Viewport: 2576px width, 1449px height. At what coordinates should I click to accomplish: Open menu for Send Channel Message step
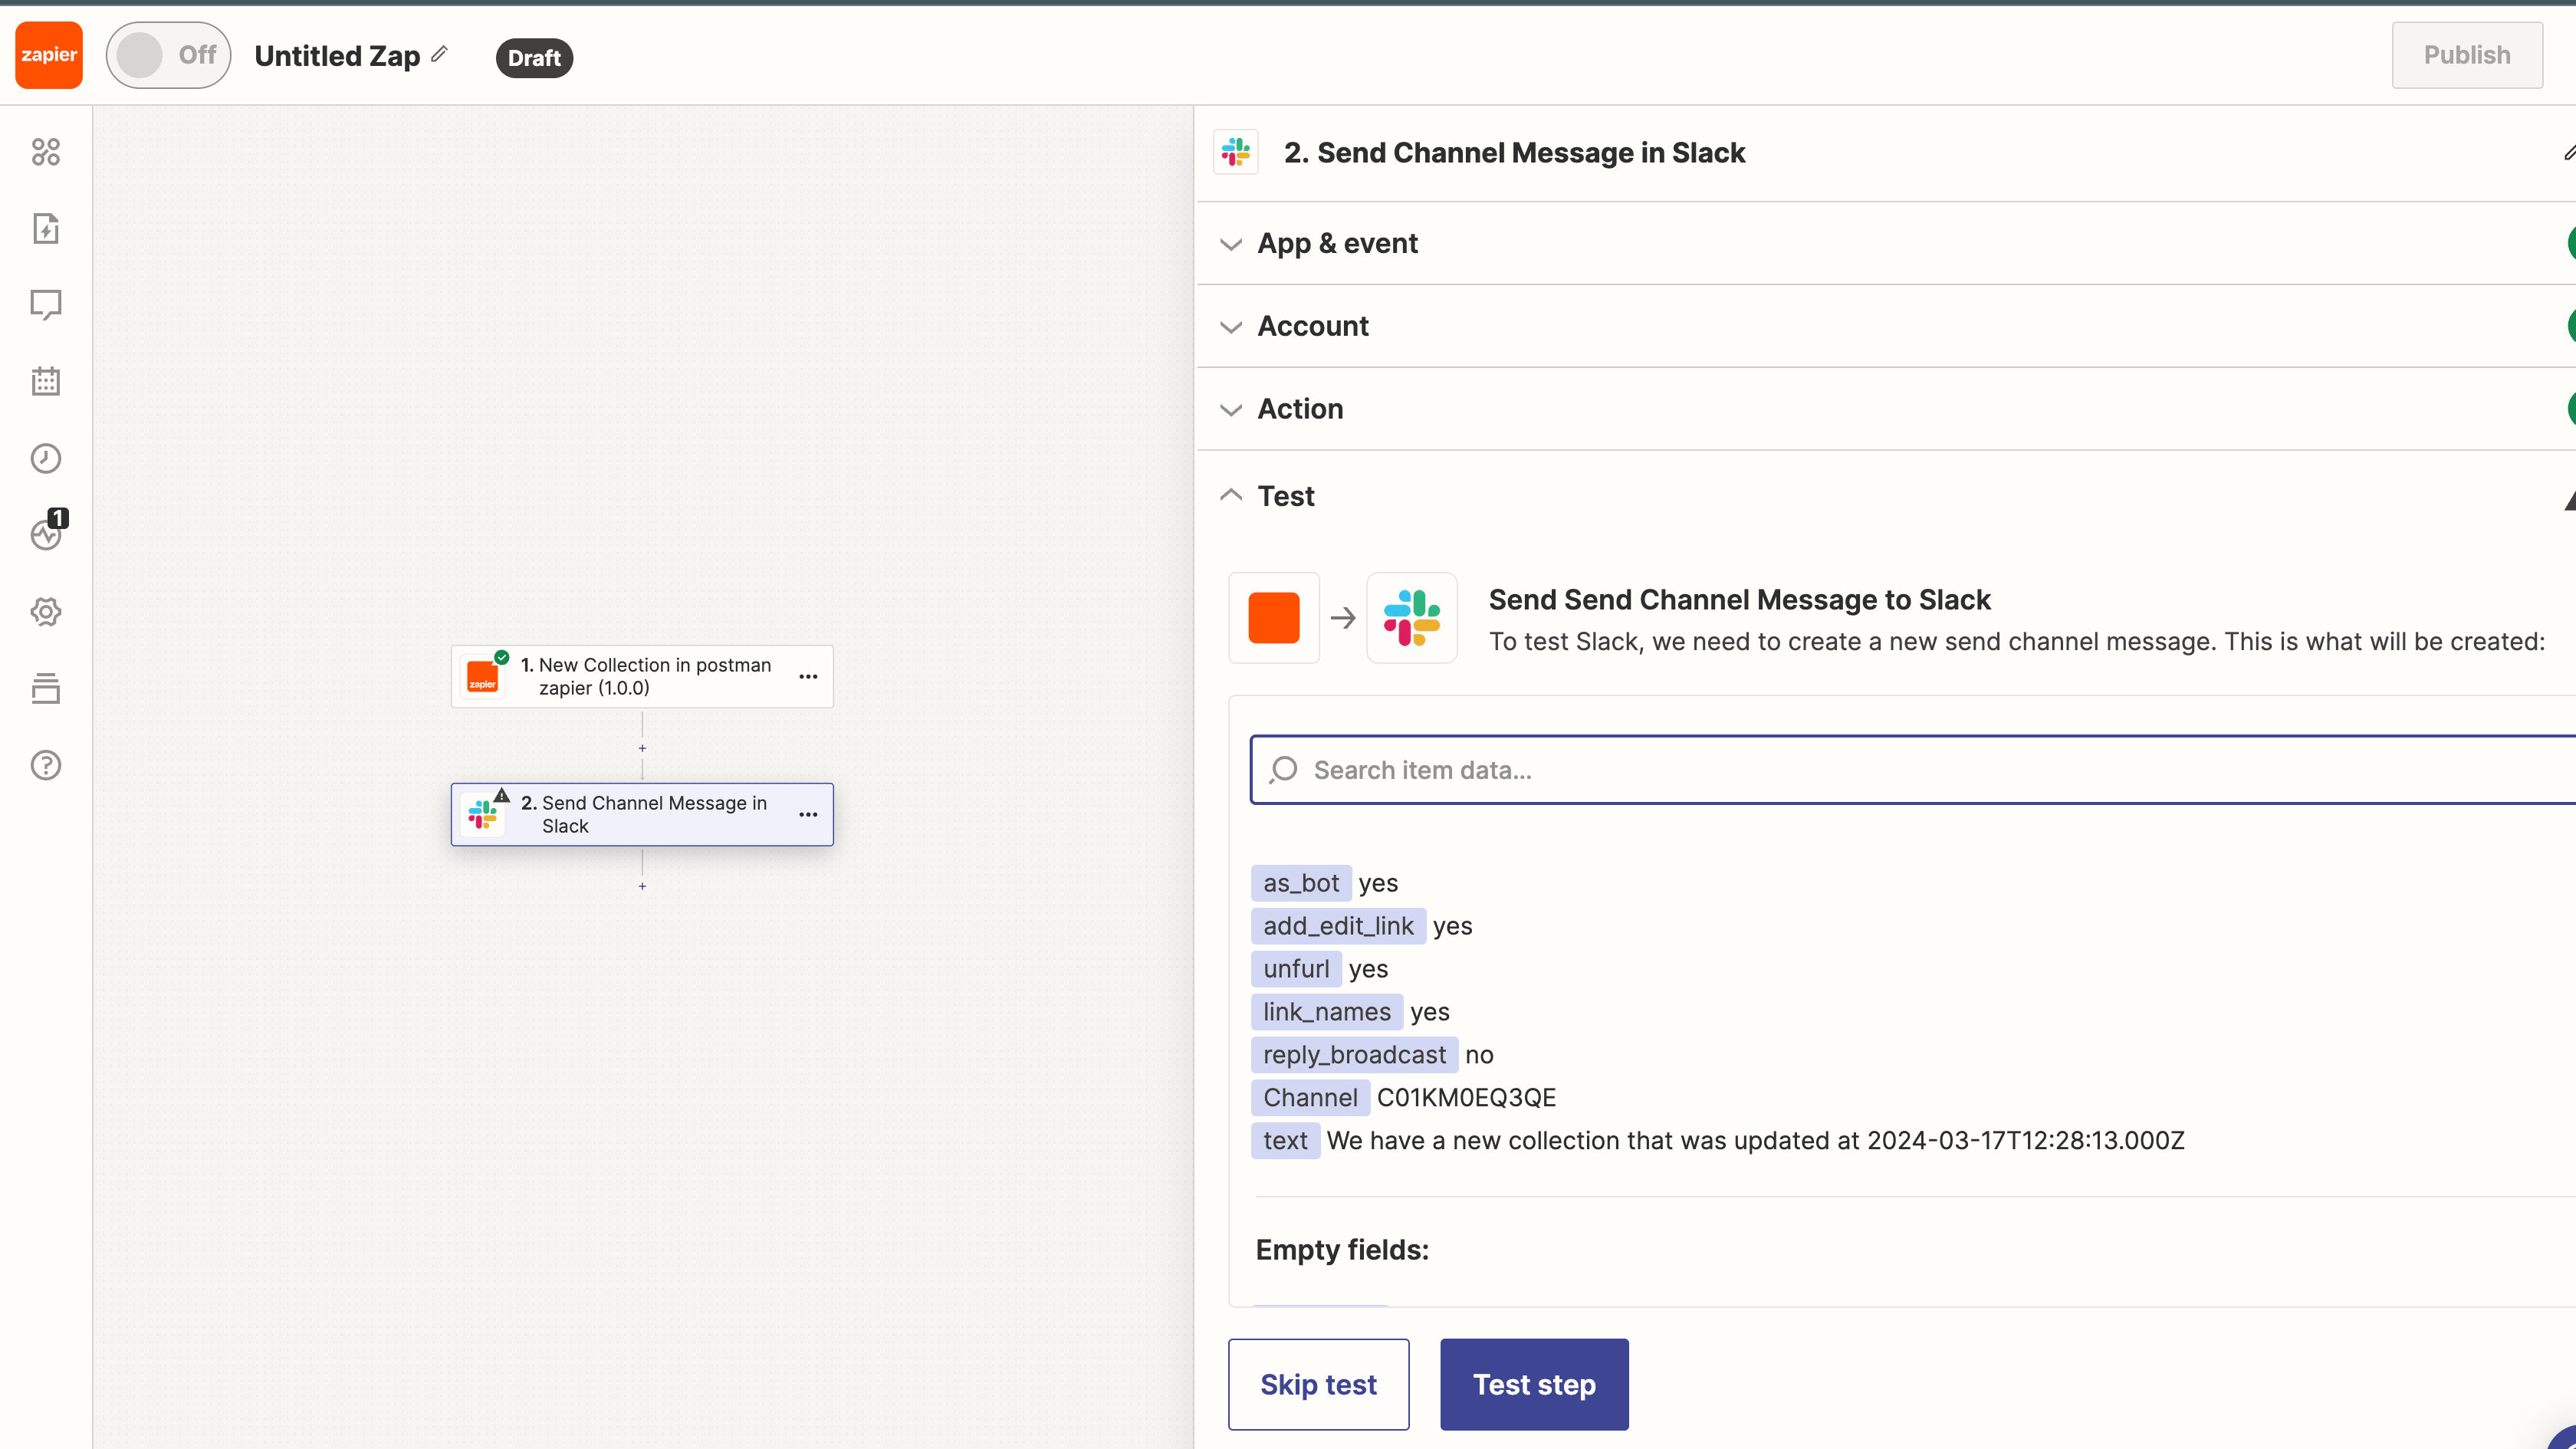[x=808, y=815]
